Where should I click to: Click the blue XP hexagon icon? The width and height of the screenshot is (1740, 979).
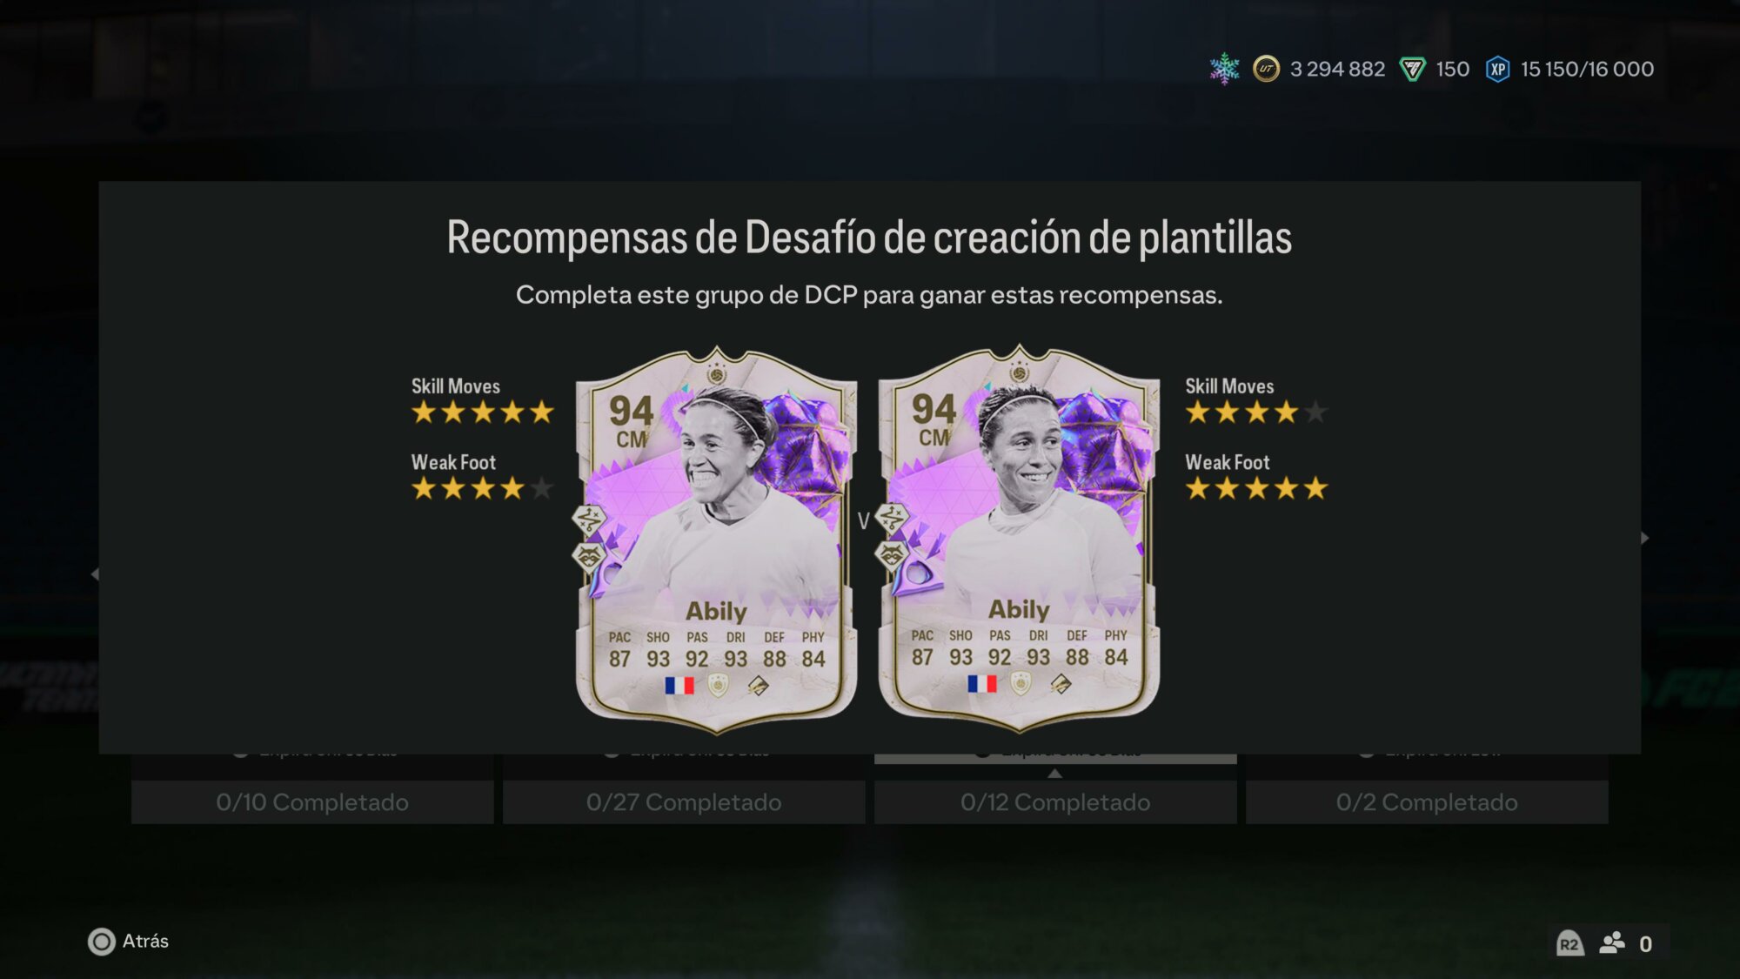click(x=1497, y=69)
